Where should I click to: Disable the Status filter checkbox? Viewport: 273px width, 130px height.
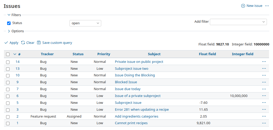click(x=9, y=23)
